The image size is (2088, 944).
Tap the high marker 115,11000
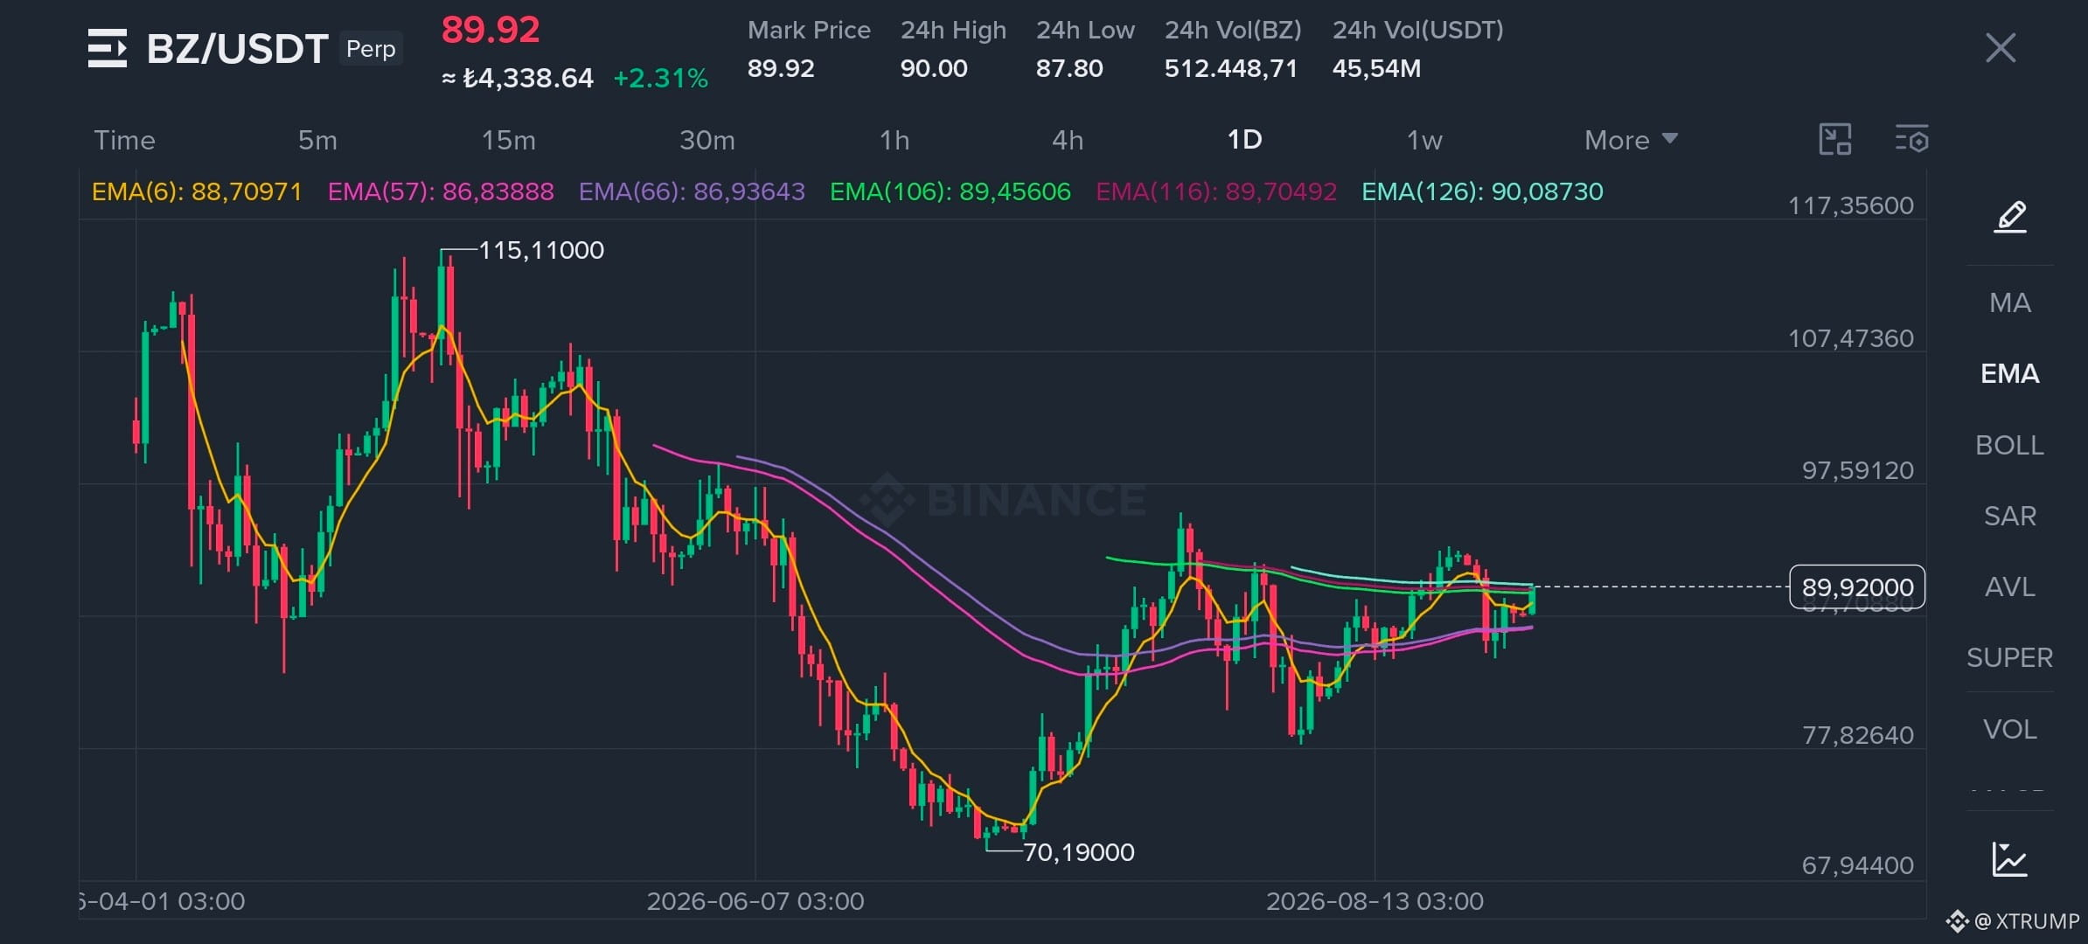(x=541, y=250)
